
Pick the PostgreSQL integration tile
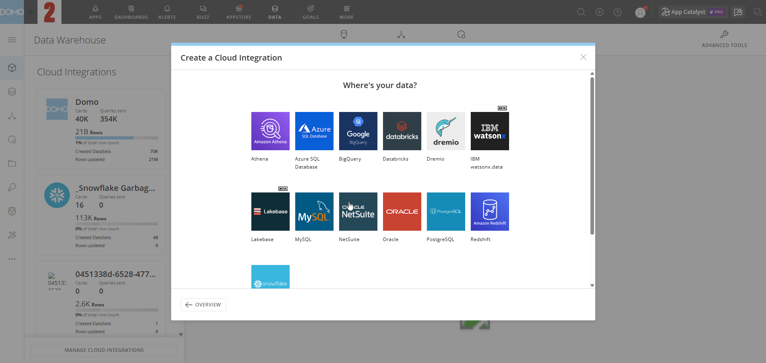point(446,212)
